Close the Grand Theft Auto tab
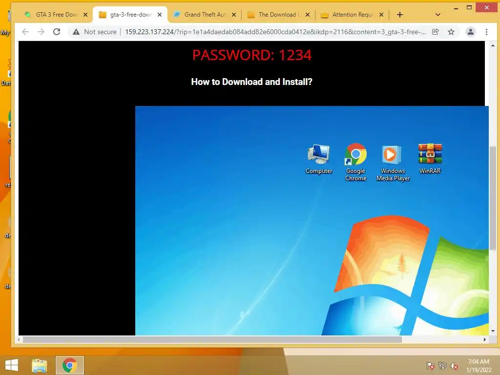 [234, 15]
